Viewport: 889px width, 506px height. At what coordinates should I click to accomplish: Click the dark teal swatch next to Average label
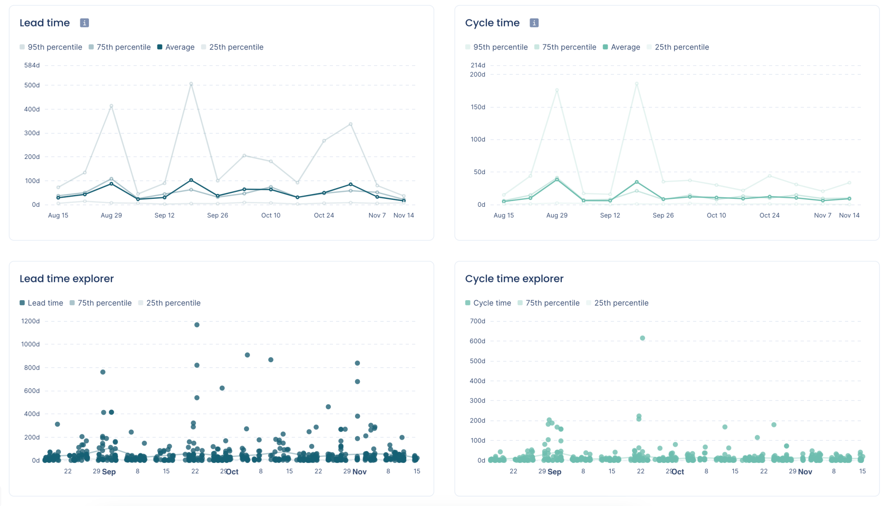pyautogui.click(x=159, y=47)
